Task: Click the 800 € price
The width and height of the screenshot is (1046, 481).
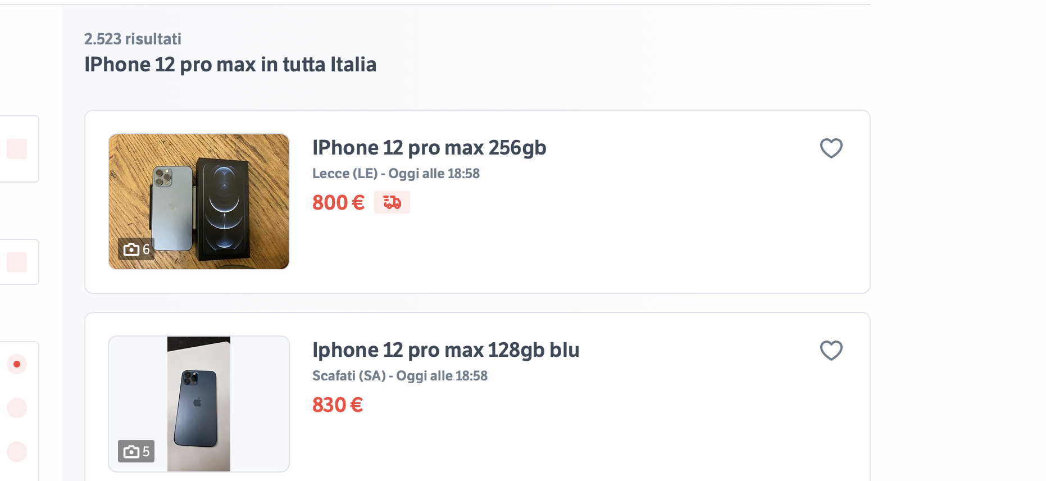Action: [338, 202]
